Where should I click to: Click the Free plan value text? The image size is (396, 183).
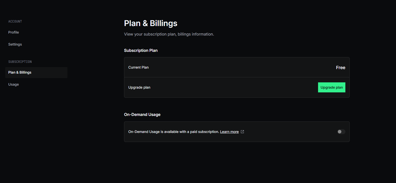[x=340, y=68]
